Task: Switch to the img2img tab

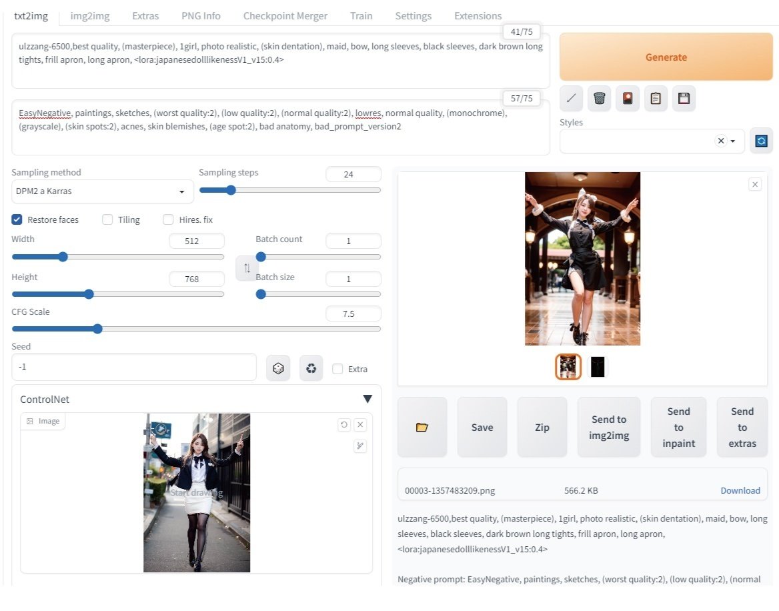Action: click(90, 16)
